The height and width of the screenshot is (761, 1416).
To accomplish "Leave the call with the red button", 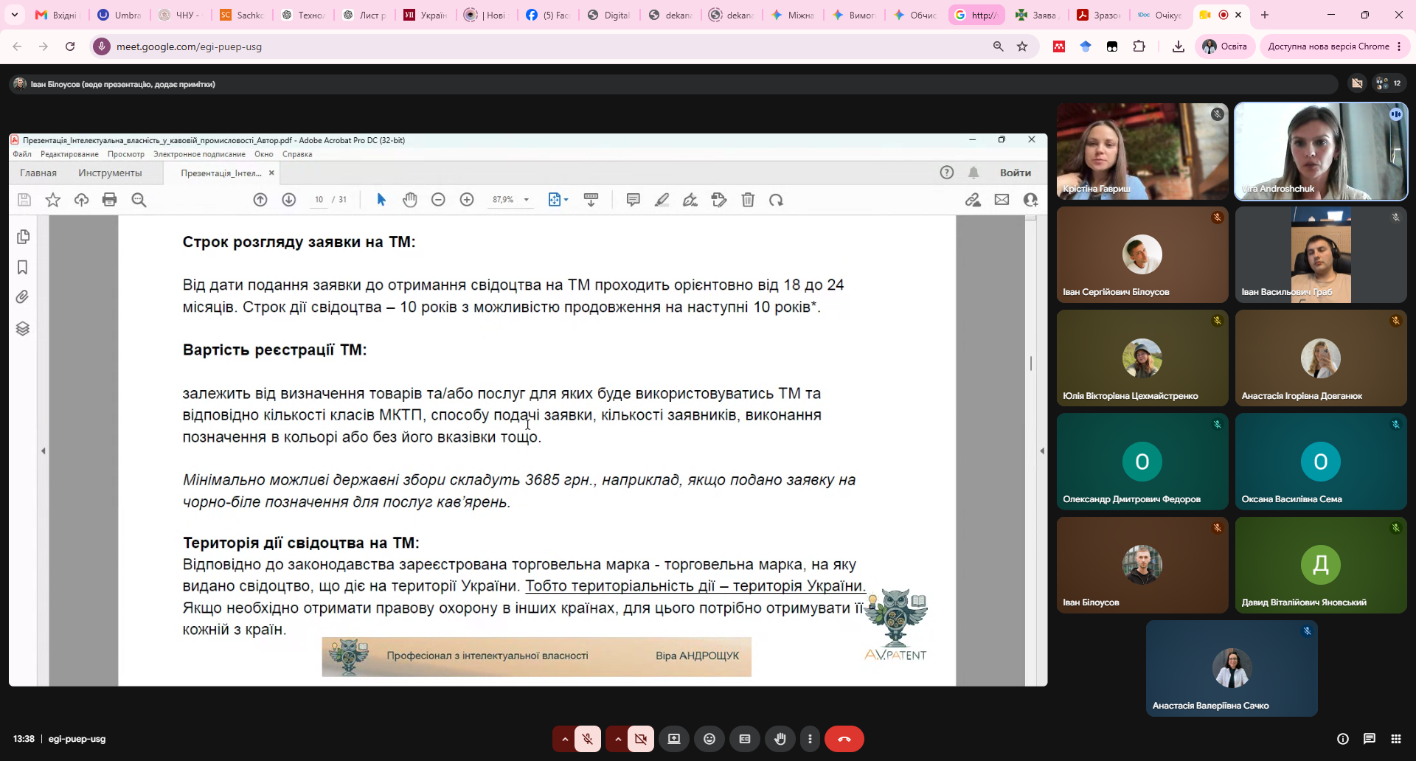I will [844, 739].
